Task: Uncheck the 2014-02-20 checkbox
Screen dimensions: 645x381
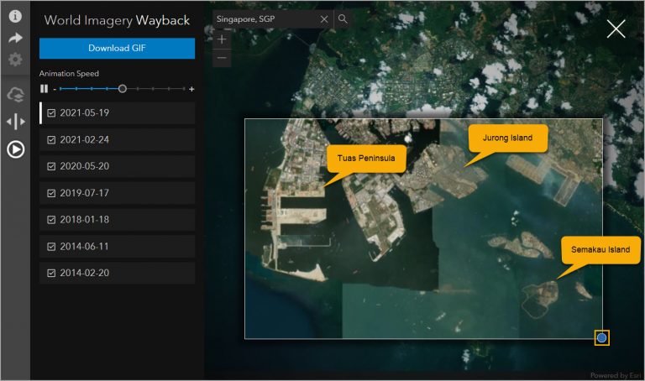Action: pyautogui.click(x=51, y=273)
